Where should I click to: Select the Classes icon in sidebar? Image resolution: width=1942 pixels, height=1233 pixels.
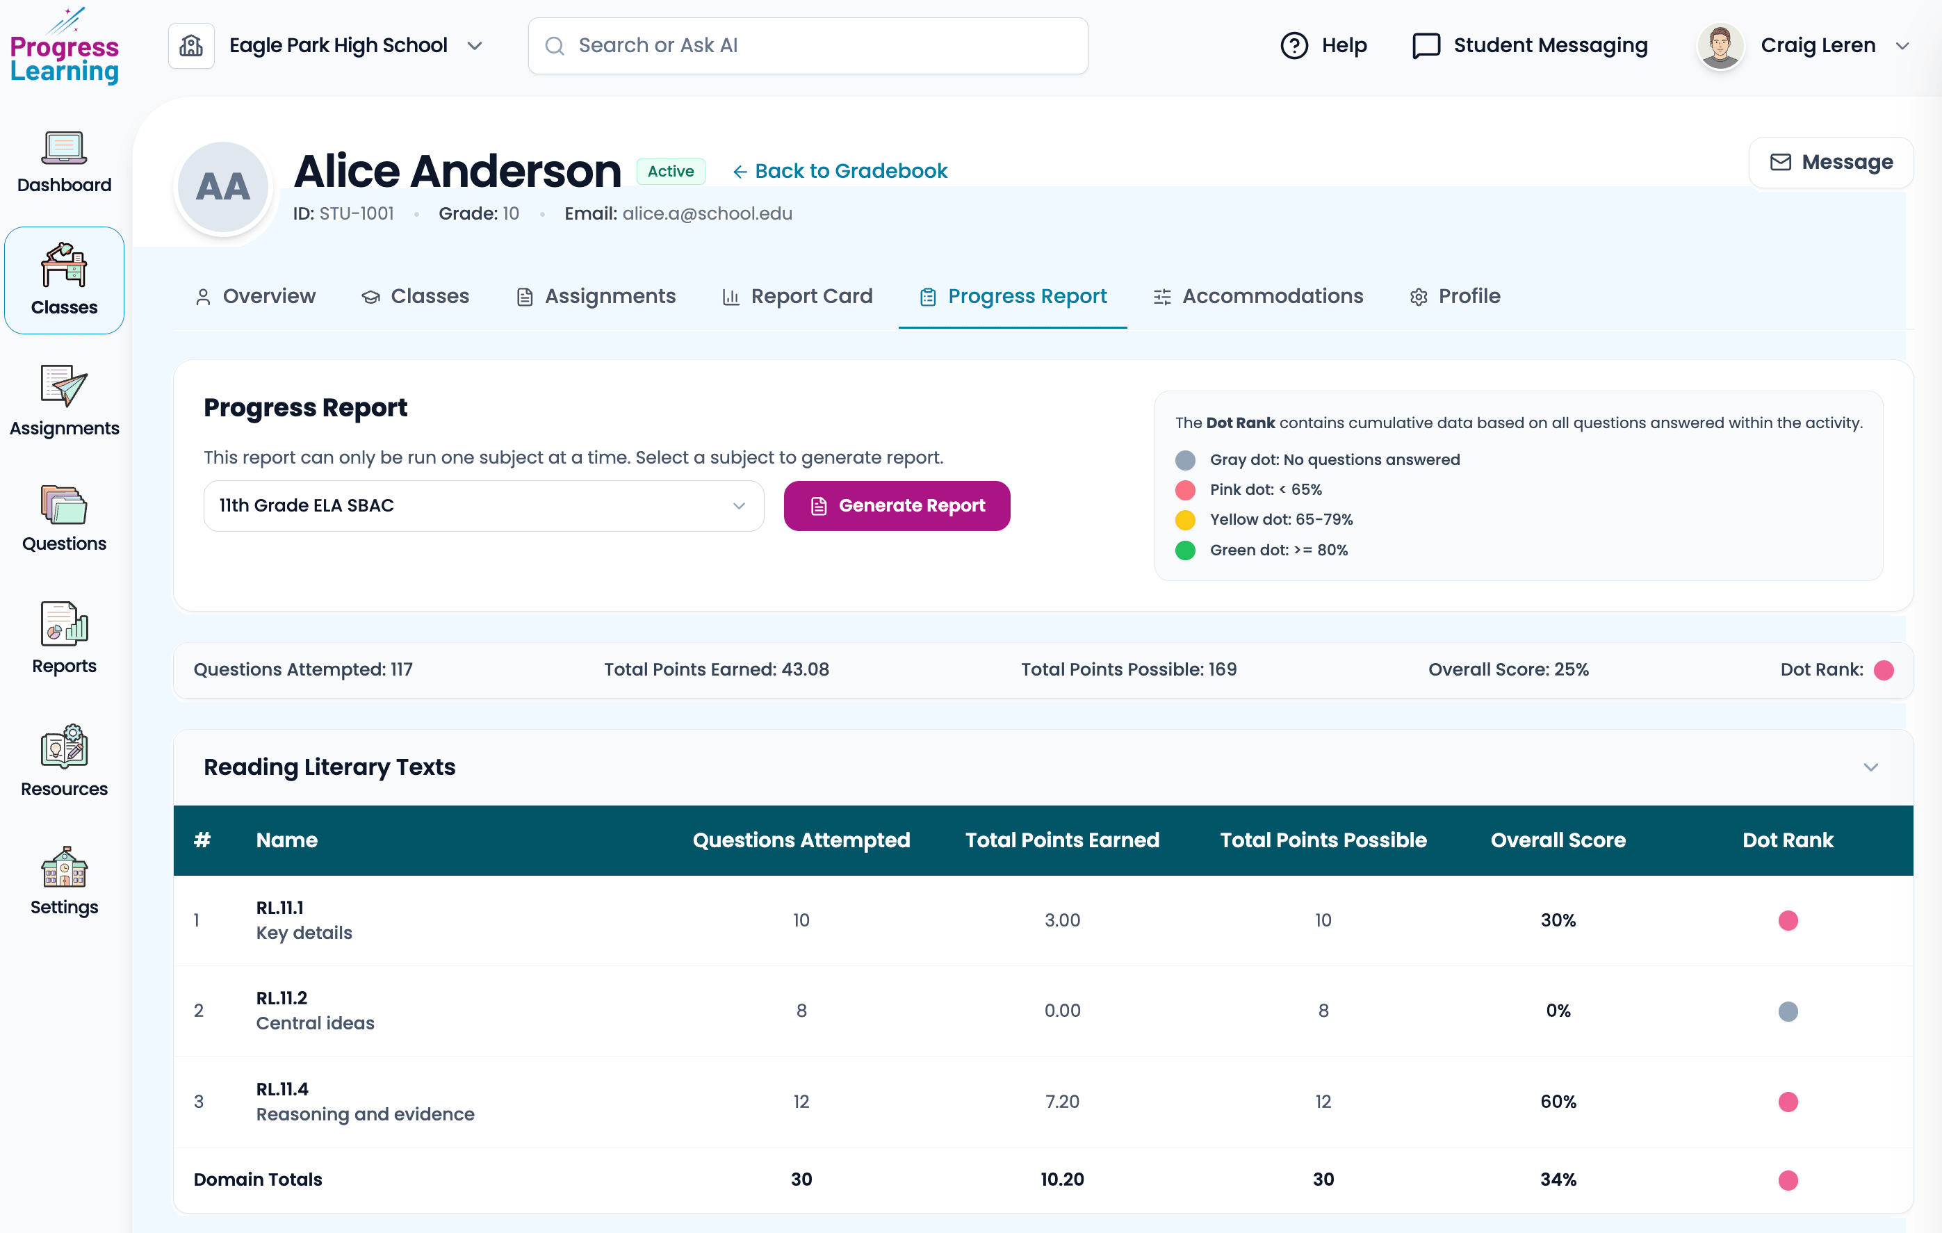click(64, 280)
